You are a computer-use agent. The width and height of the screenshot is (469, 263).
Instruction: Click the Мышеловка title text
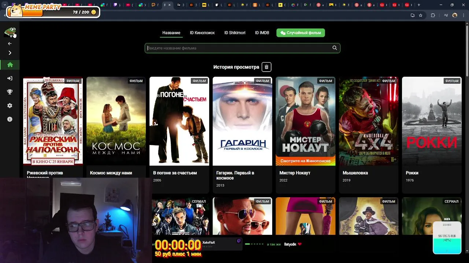click(355, 173)
